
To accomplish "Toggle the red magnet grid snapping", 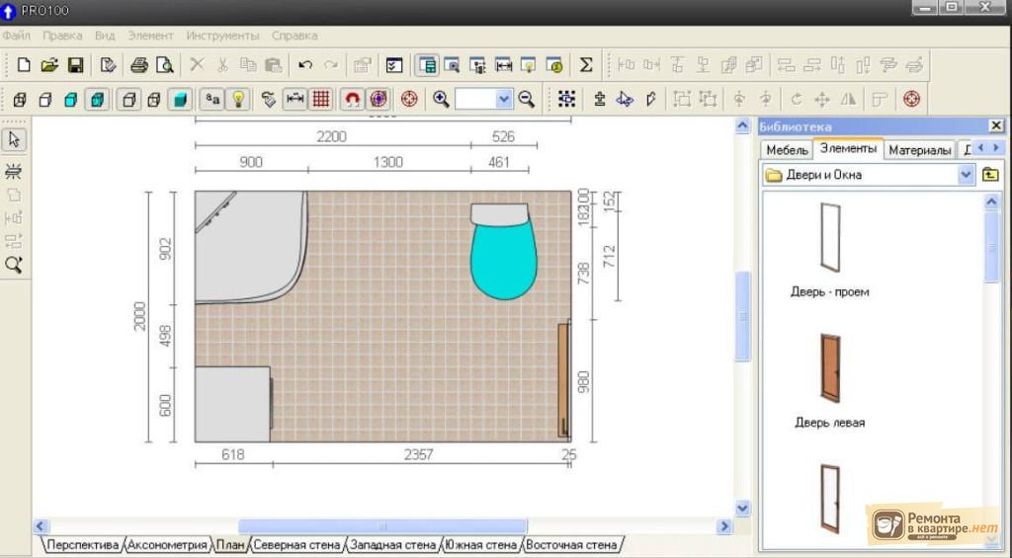I will [352, 100].
